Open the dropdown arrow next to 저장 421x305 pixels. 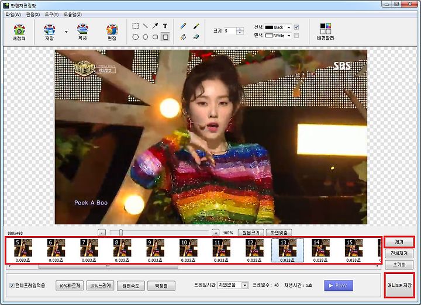[x=66, y=32]
